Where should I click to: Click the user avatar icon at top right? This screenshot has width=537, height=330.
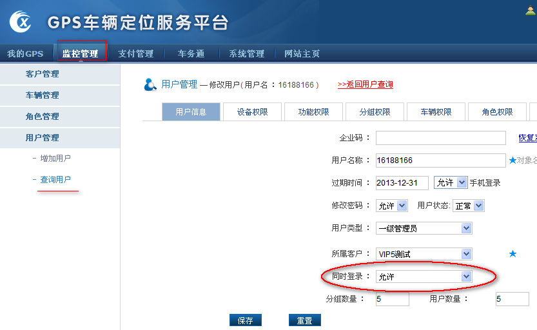pos(531,10)
